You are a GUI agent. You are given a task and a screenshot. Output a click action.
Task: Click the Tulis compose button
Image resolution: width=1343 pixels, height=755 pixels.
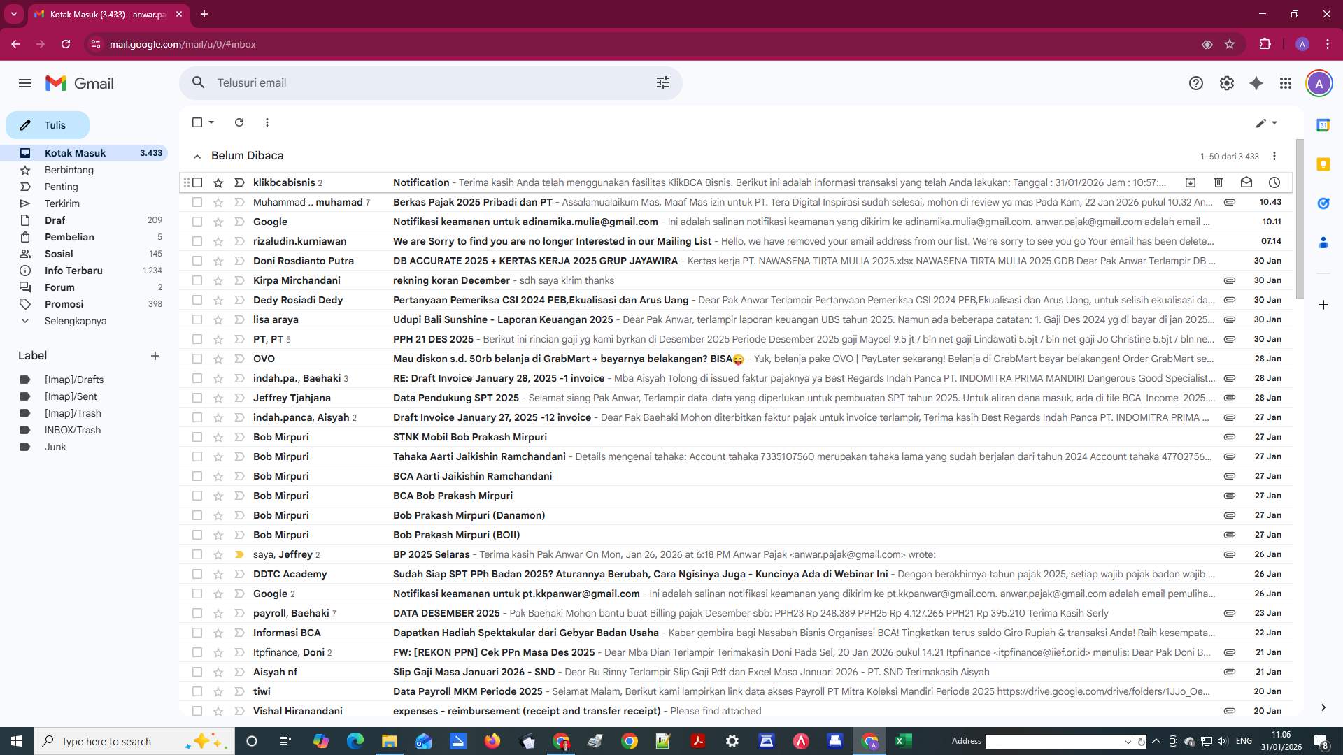48,125
